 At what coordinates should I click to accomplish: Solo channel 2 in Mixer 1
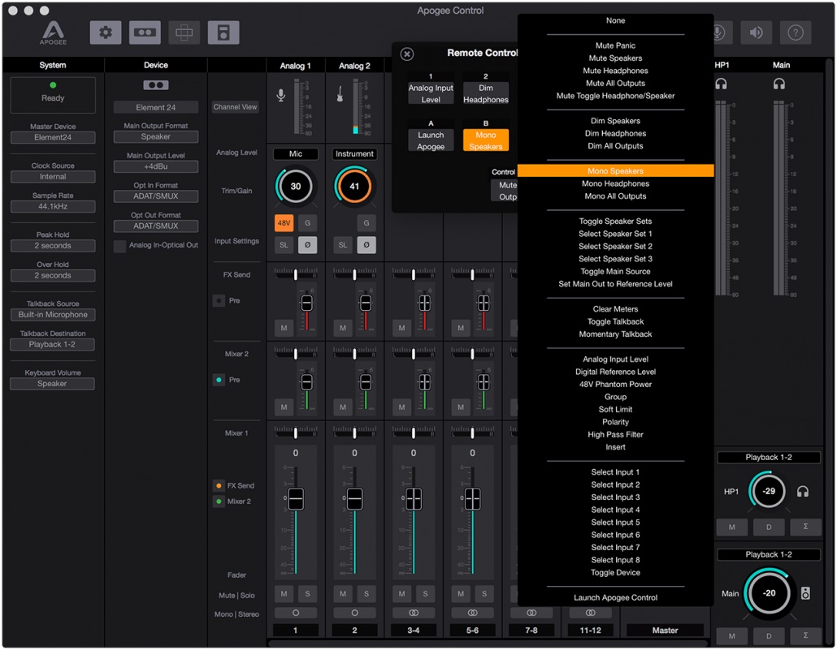pos(366,594)
